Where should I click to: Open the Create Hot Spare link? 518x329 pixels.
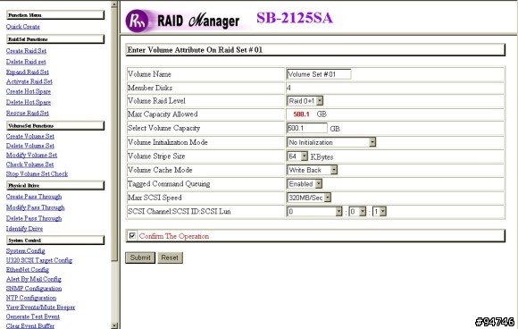click(29, 91)
